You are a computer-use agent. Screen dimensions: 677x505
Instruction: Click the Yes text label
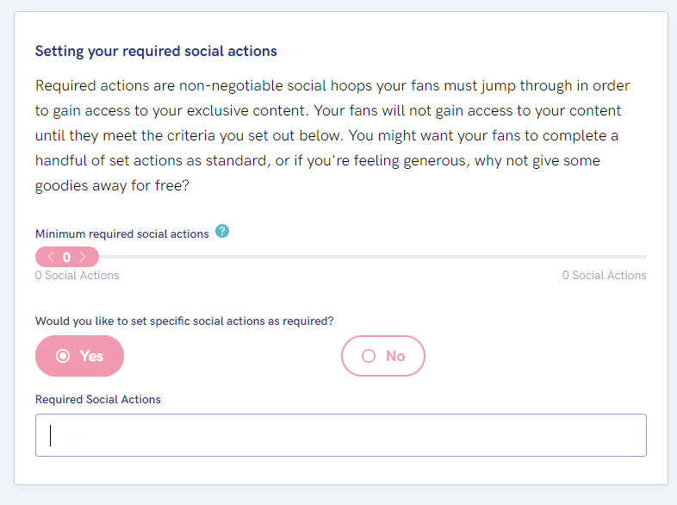(91, 356)
